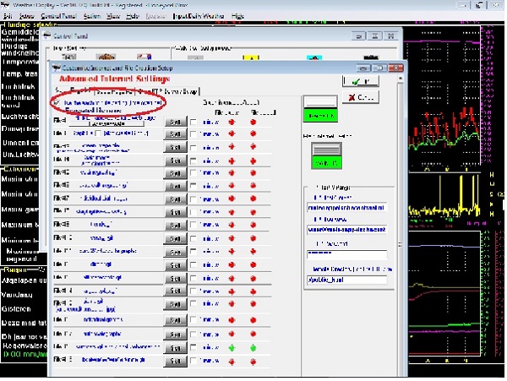Viewport: 507px width, 381px height.
Task: Click the yellow wind graph in main window
Action: (x=444, y=197)
